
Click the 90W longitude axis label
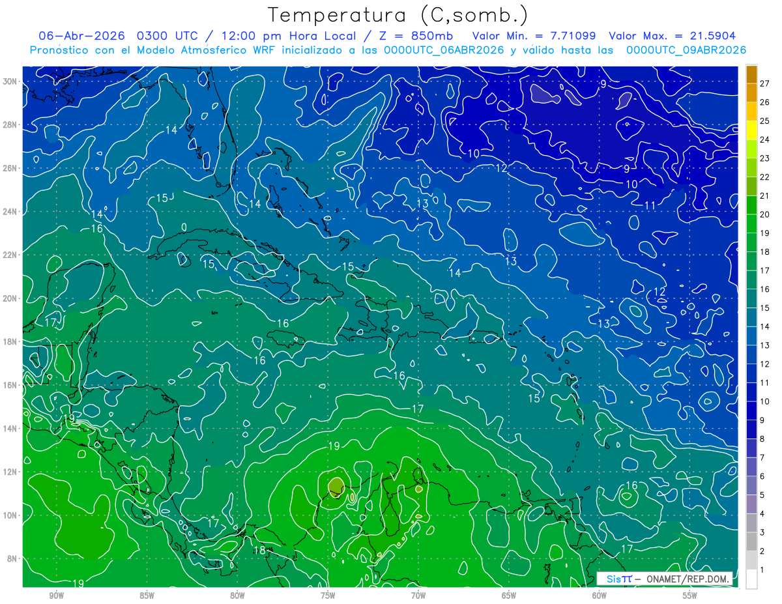[x=56, y=595]
